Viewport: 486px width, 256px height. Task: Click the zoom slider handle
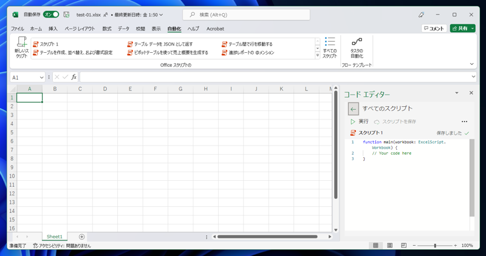[x=435, y=246]
